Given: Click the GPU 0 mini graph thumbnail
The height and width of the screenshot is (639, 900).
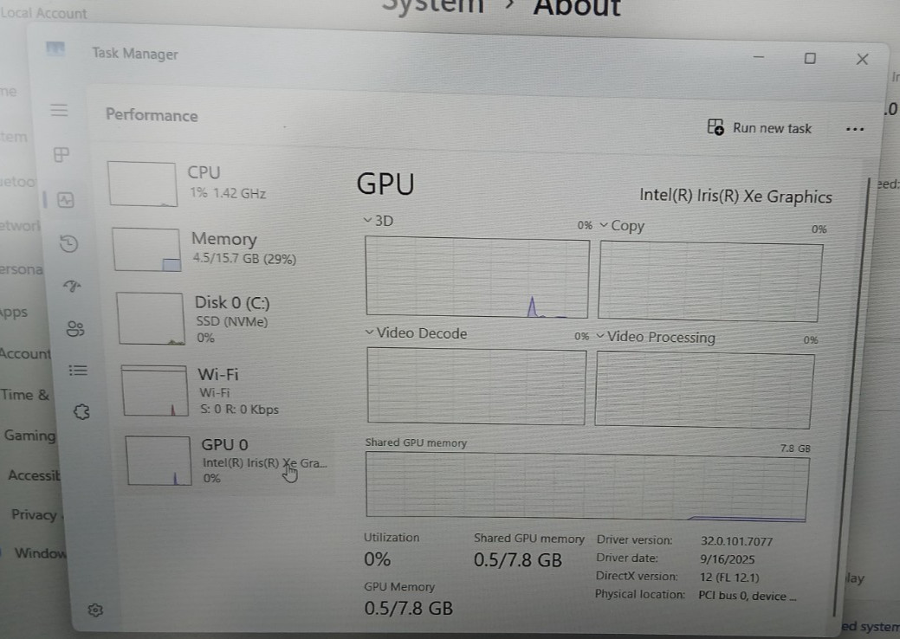Looking at the screenshot, I should click(x=158, y=461).
